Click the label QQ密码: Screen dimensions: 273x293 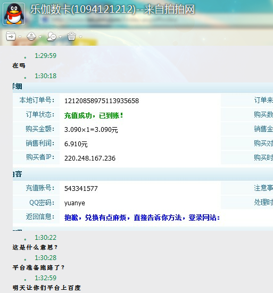(42, 203)
